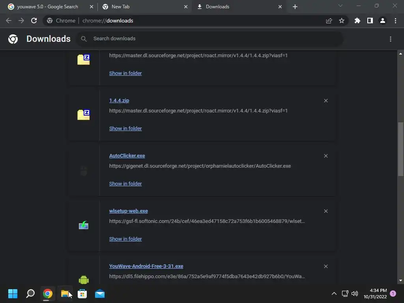This screenshot has width=404, height=303.
Task: Click the zip file icon beside 1.4.4.zip
Action: pyautogui.click(x=84, y=115)
